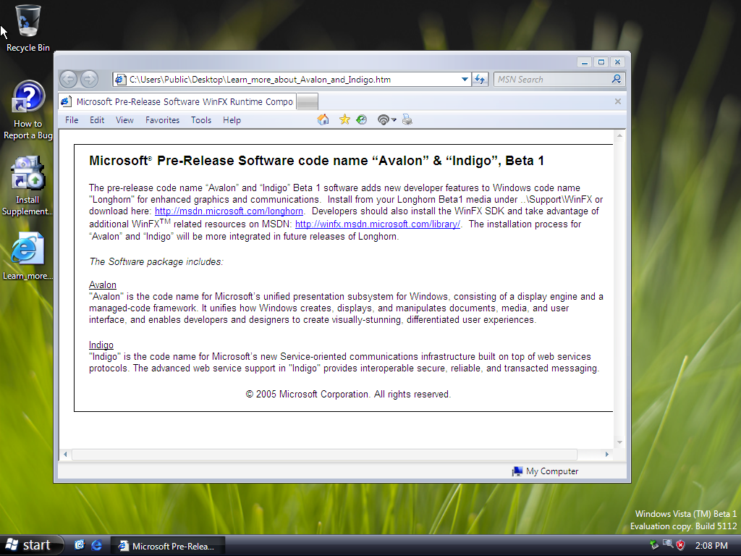Click the RSS feeds icon in toolbar

click(x=384, y=120)
